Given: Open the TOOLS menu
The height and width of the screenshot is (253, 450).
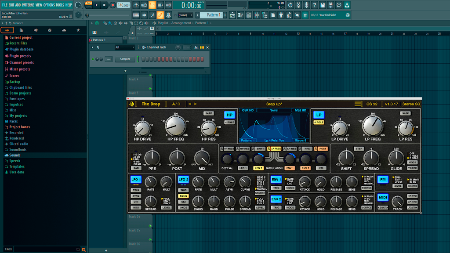Looking at the screenshot, I should click(x=60, y=5).
